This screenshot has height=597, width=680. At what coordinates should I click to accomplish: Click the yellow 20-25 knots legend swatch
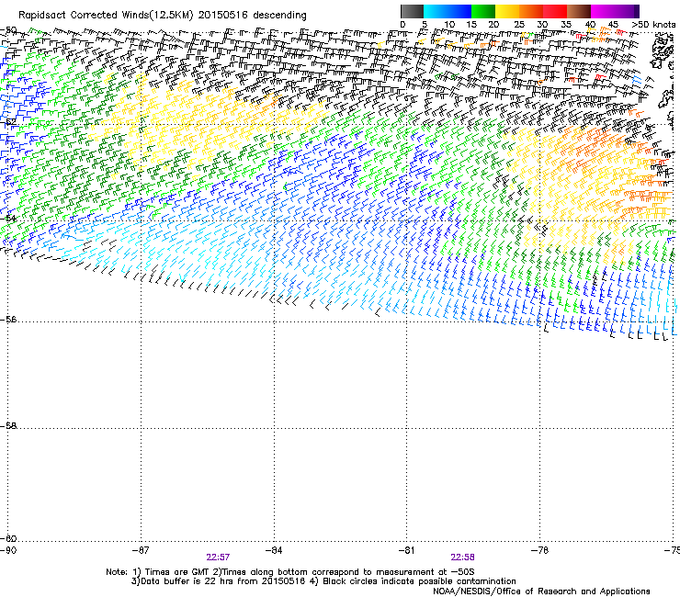[507, 11]
